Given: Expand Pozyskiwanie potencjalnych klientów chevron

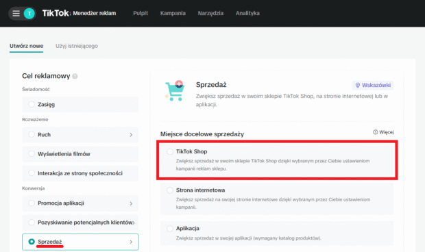Looking at the screenshot, I should (x=134, y=223).
